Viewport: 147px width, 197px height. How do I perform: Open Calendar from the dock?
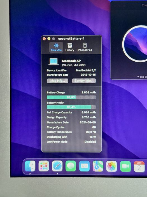[x=139, y=167]
